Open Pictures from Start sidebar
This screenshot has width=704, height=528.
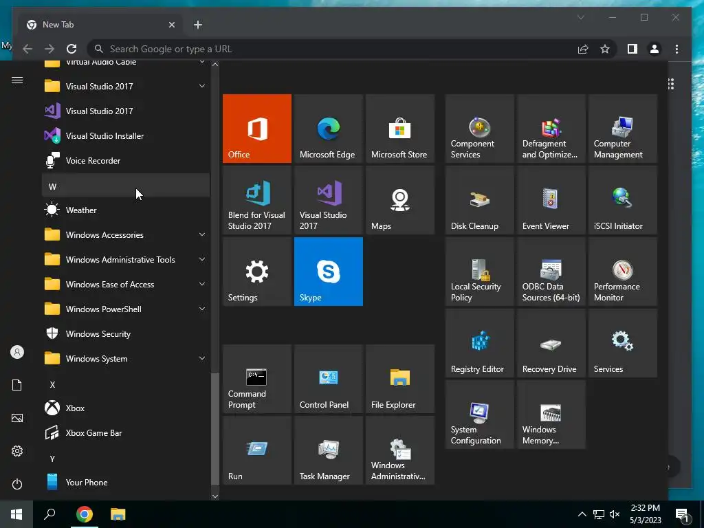click(x=17, y=418)
